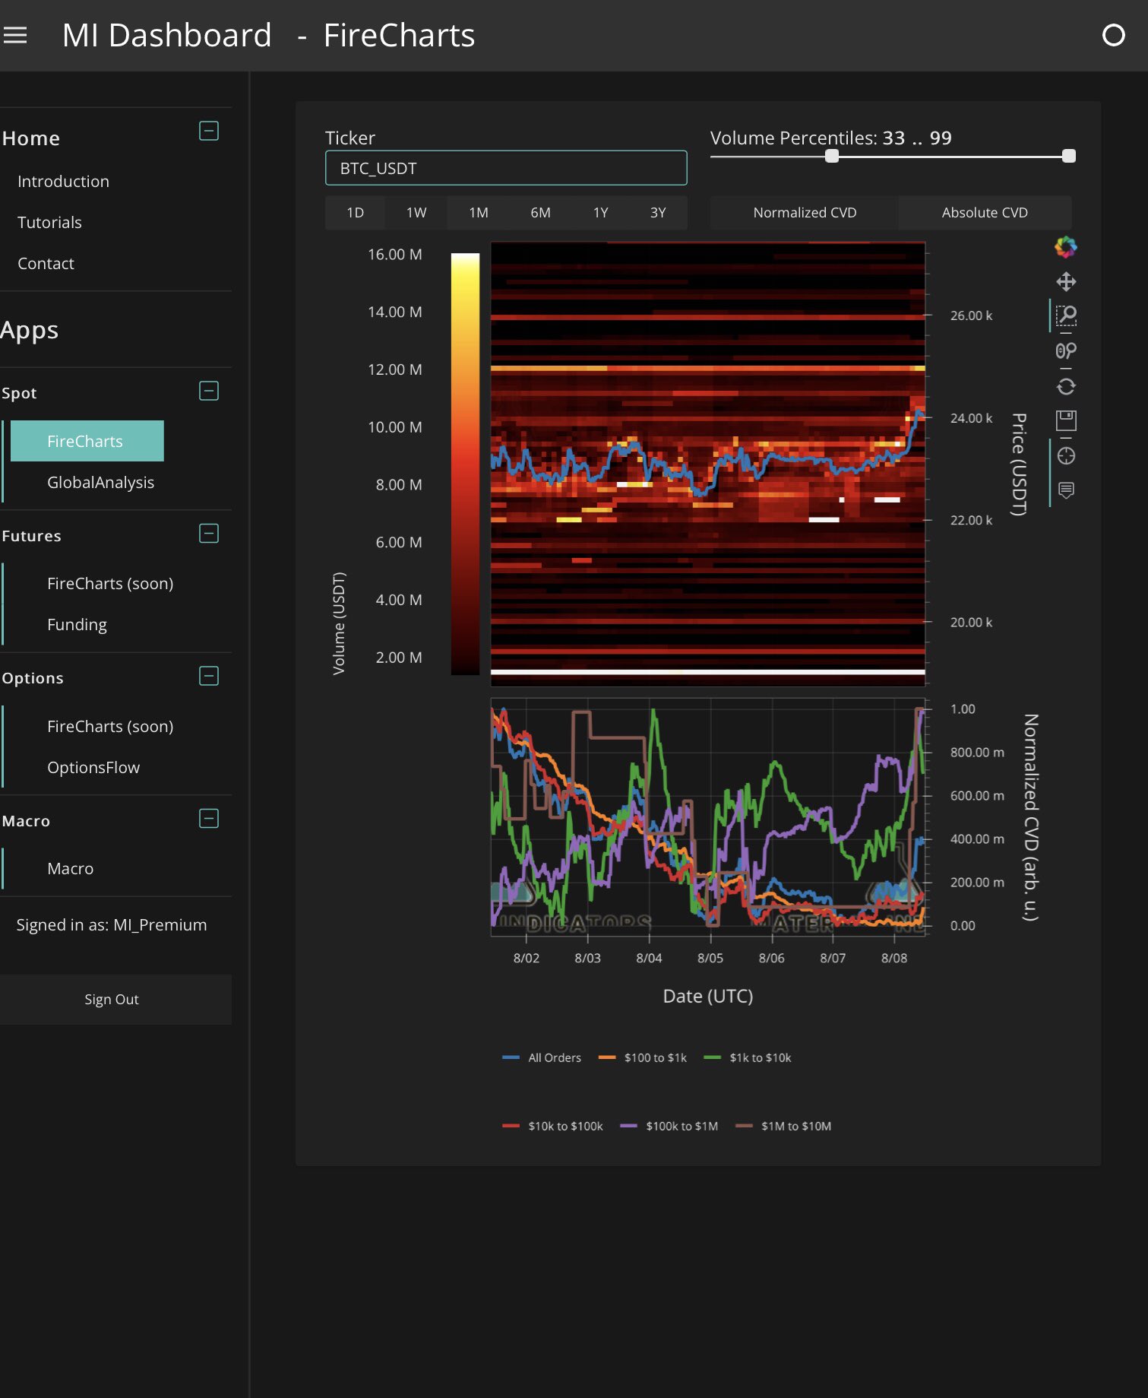Open the Macro app item
This screenshot has height=1398, width=1148.
coord(70,869)
